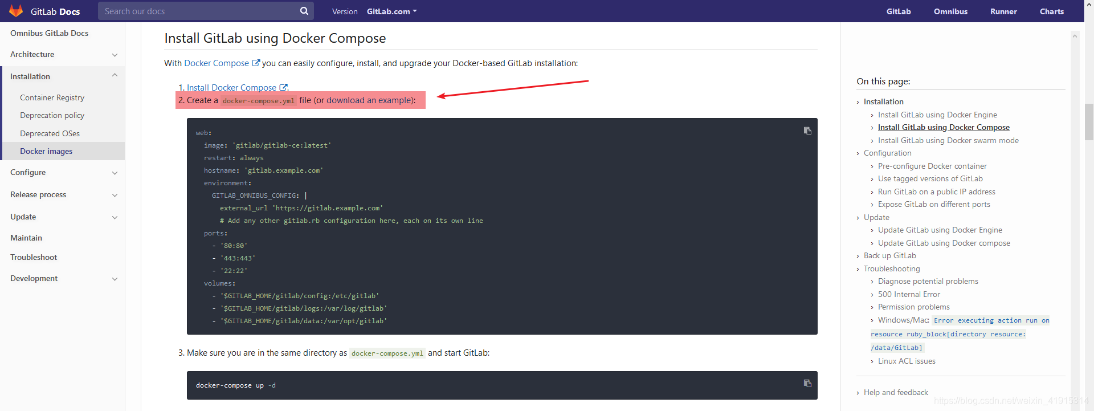Viewport: 1094px width, 411px height.
Task: Jump to Back up GitLab
Action: coord(889,255)
